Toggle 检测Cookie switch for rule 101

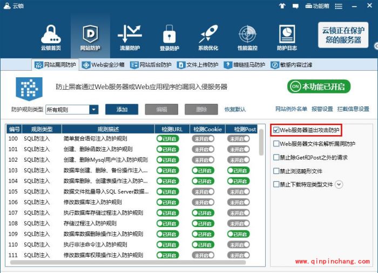(x=203, y=149)
